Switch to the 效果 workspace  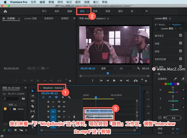(x=95, y=11)
